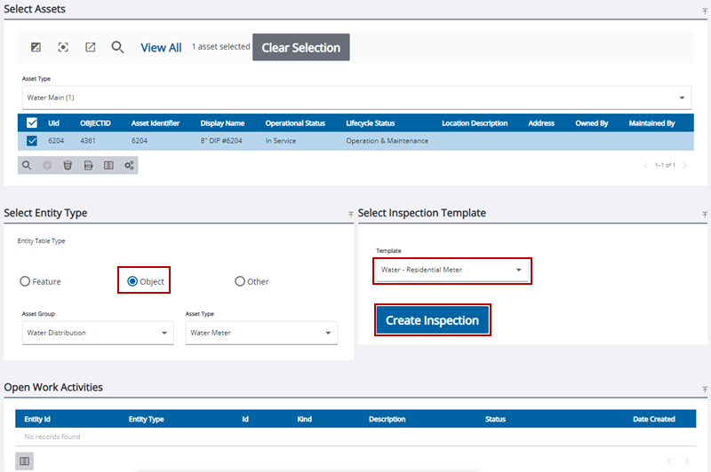Sort by the Display Name column header

tap(222, 123)
